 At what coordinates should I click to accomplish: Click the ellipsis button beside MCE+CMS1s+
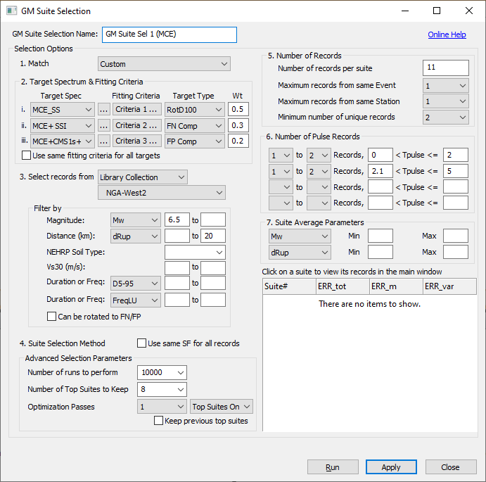(x=104, y=141)
